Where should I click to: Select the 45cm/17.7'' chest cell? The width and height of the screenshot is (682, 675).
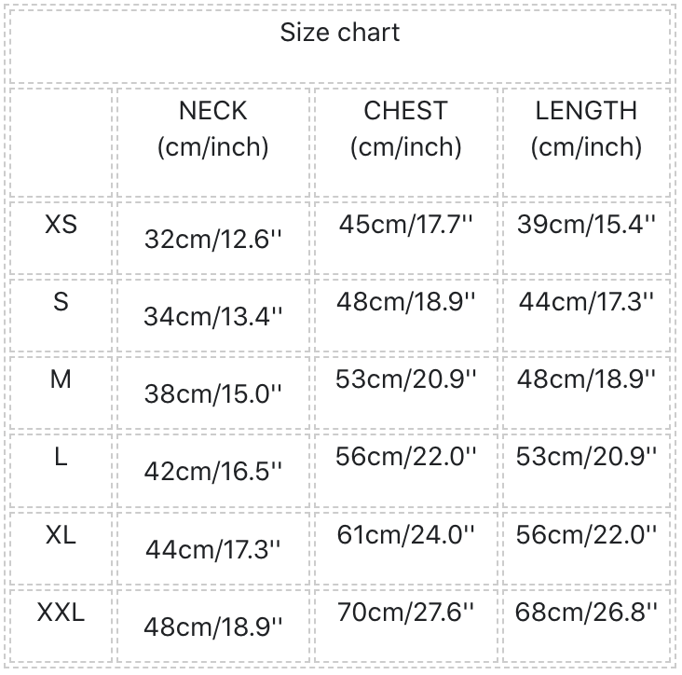405,224
